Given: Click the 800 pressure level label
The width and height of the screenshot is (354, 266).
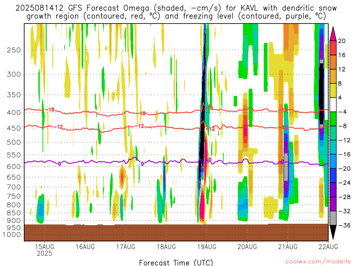Looking at the screenshot, I should 14,205.
